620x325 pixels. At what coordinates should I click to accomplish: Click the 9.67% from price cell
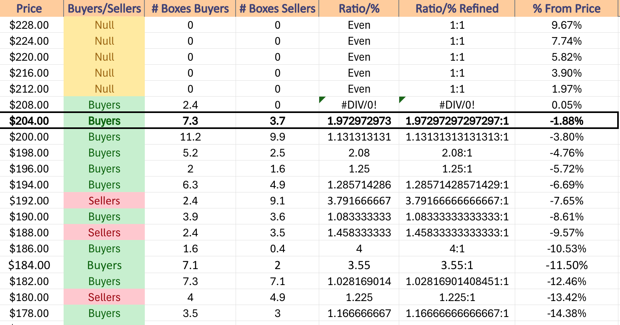coord(566,25)
